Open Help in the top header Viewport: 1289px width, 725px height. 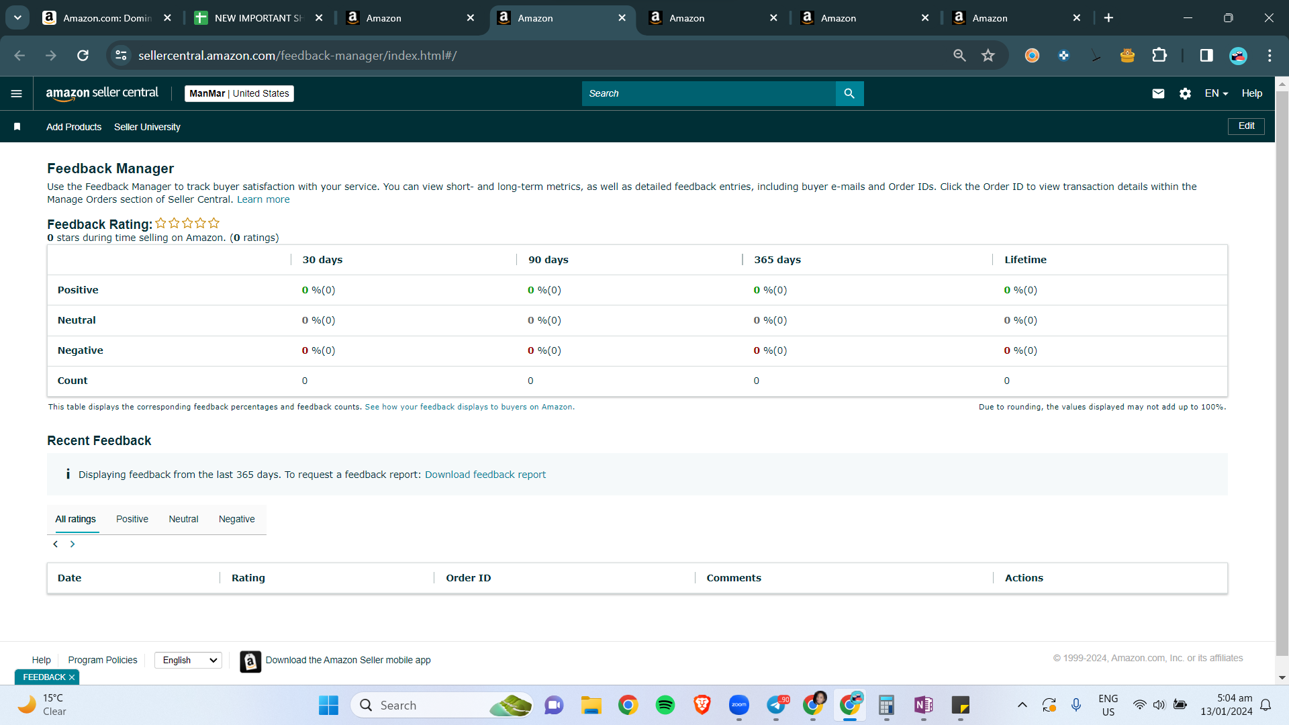(x=1251, y=94)
